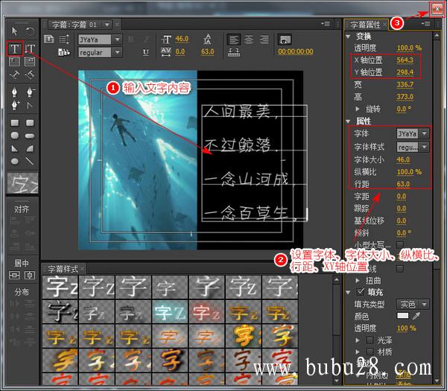This screenshot has width=447, height=391.
Task: Click font size value 46.0 in toolbar
Action: click(182, 39)
